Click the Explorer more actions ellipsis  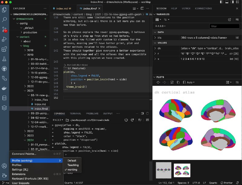pyautogui.click(x=45, y=8)
